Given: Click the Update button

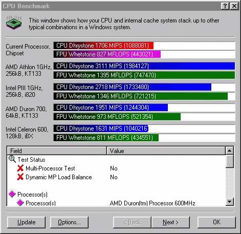Looking at the screenshot, I should (27, 222).
